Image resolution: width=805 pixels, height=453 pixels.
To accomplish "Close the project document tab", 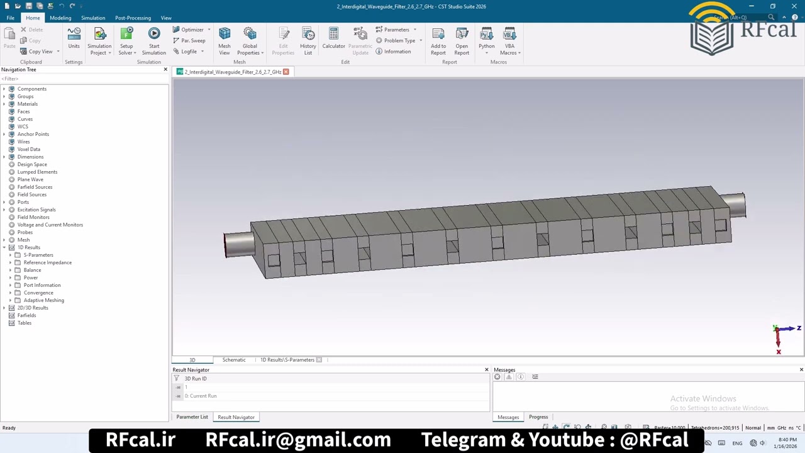I will 286,72.
